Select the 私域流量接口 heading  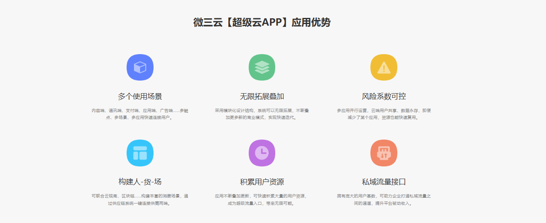point(384,181)
